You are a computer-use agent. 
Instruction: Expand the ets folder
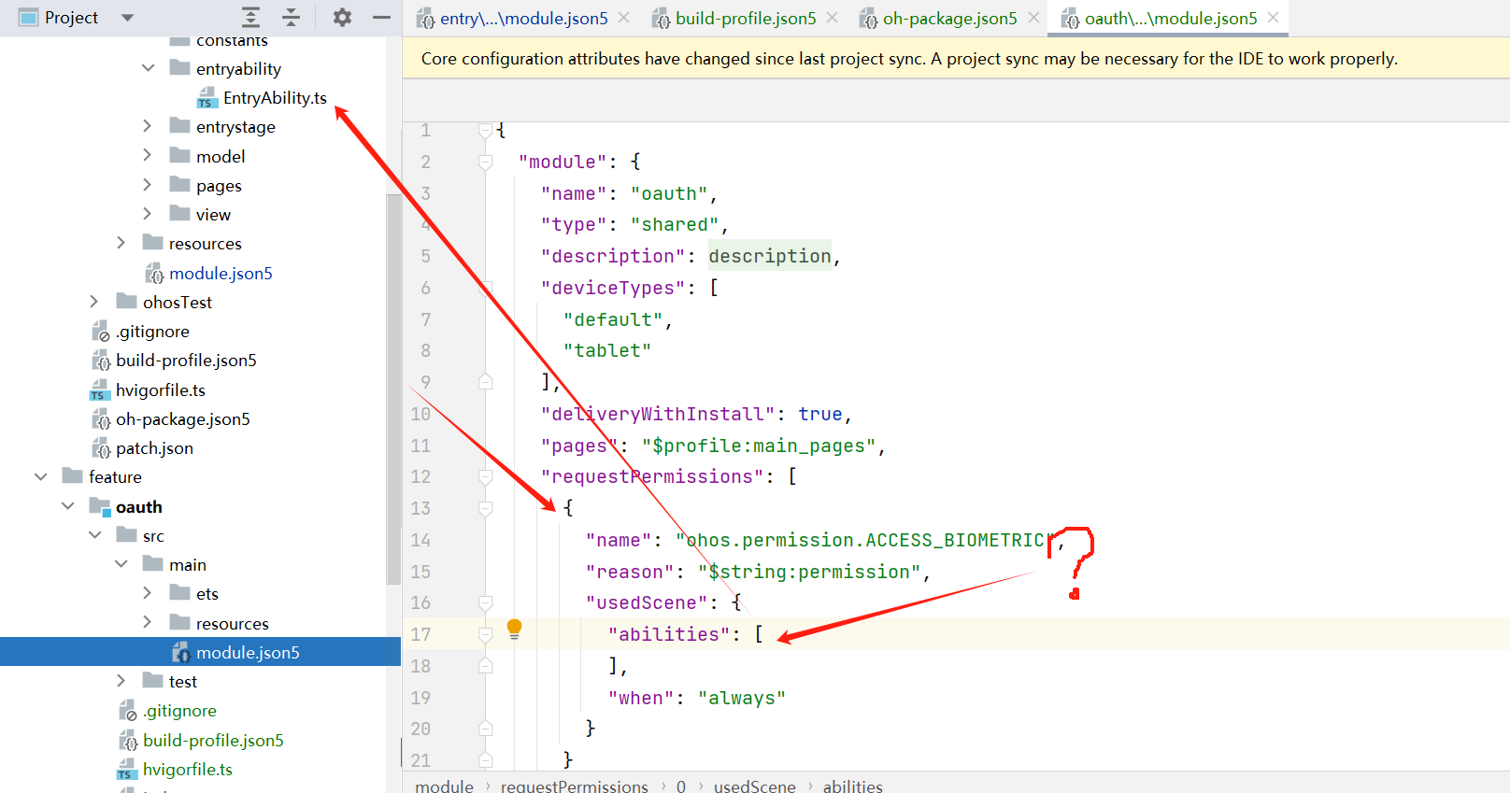point(147,593)
